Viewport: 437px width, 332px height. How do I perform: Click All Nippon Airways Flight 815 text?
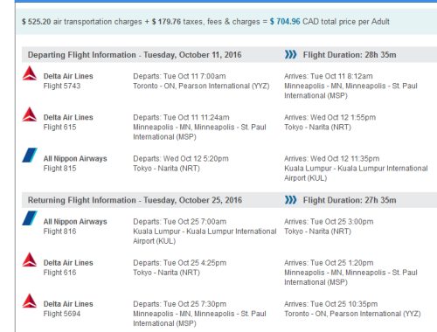[x=75, y=163]
